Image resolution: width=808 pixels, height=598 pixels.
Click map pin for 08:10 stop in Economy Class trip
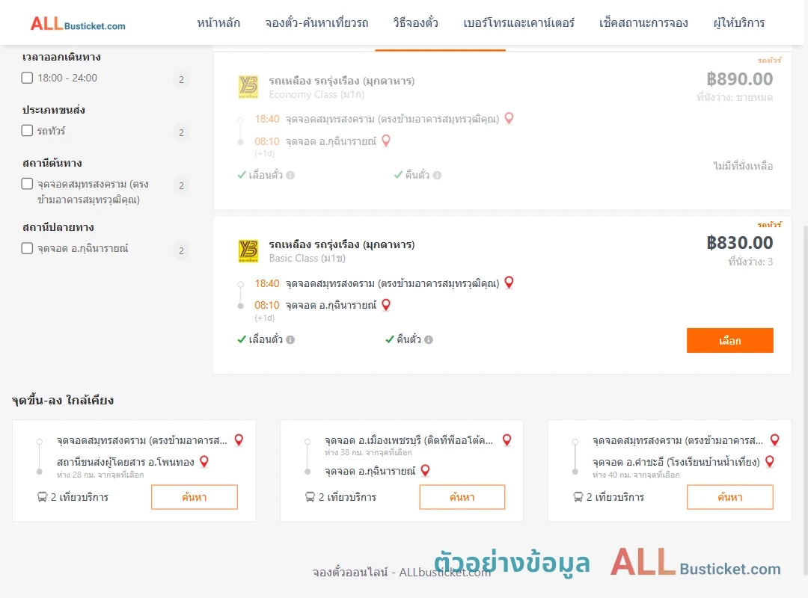pyautogui.click(x=386, y=141)
